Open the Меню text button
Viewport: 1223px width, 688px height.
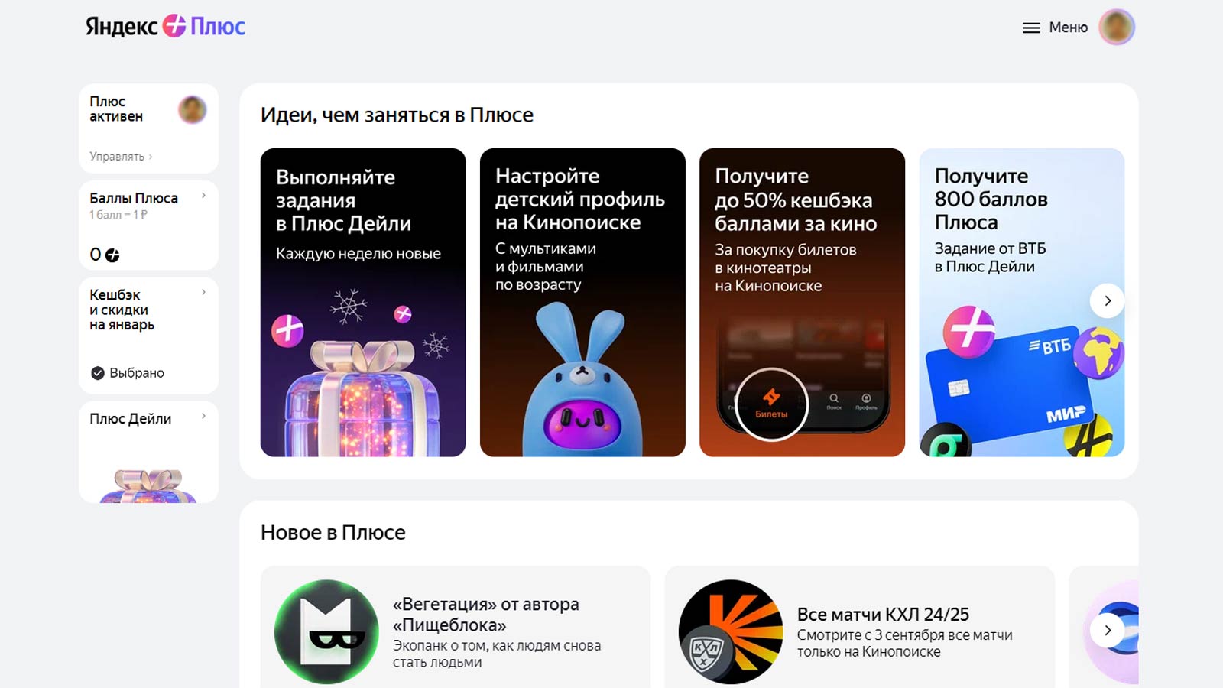click(1068, 28)
